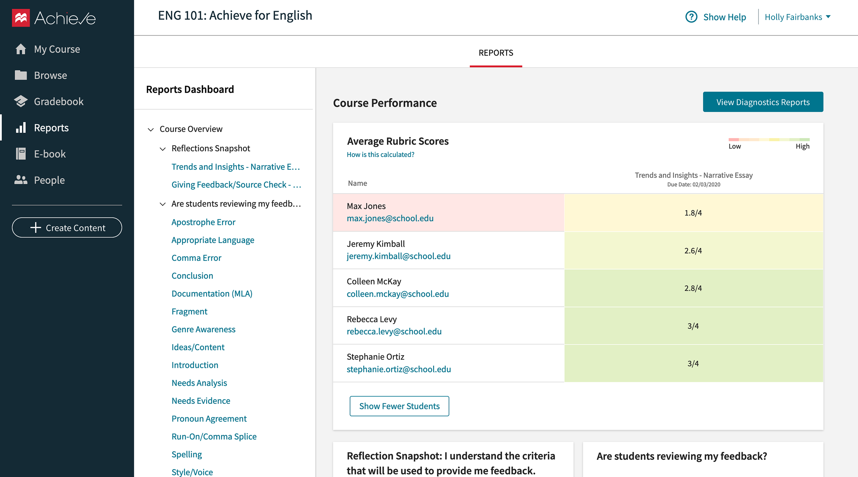This screenshot has height=477, width=858.
Task: Collapse the Course Overview section
Action: (151, 129)
